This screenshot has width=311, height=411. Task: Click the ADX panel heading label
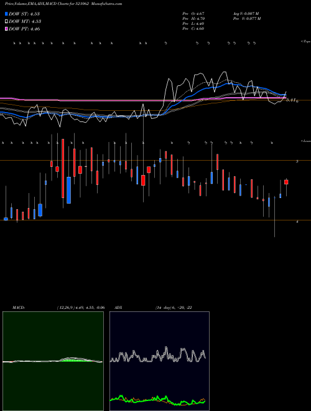118,308
